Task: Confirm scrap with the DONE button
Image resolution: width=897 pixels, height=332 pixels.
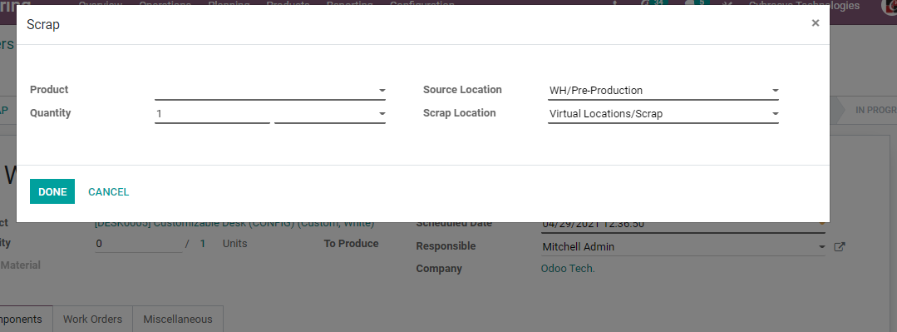Action: click(x=52, y=191)
